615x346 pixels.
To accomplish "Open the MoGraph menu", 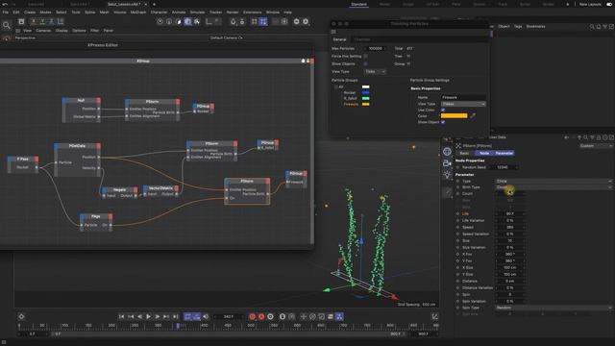I will click(138, 12).
